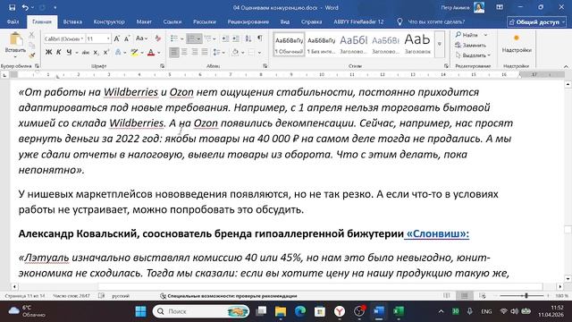Expand numbered list options

click(198, 38)
